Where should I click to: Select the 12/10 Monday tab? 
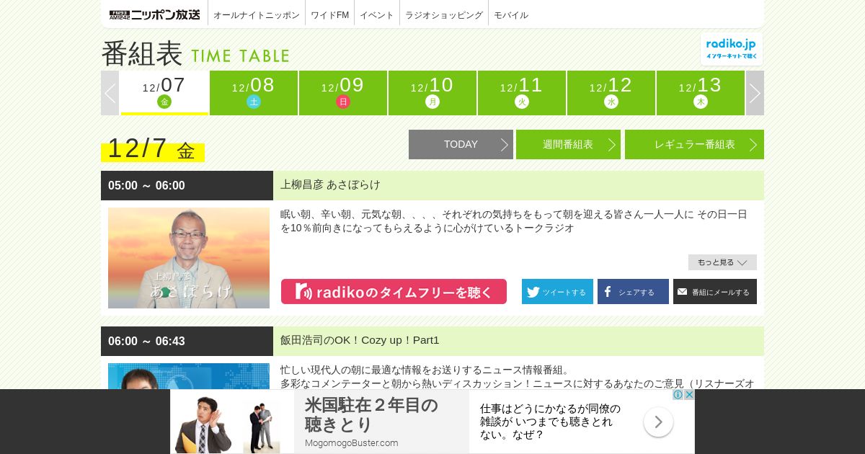[x=432, y=93]
